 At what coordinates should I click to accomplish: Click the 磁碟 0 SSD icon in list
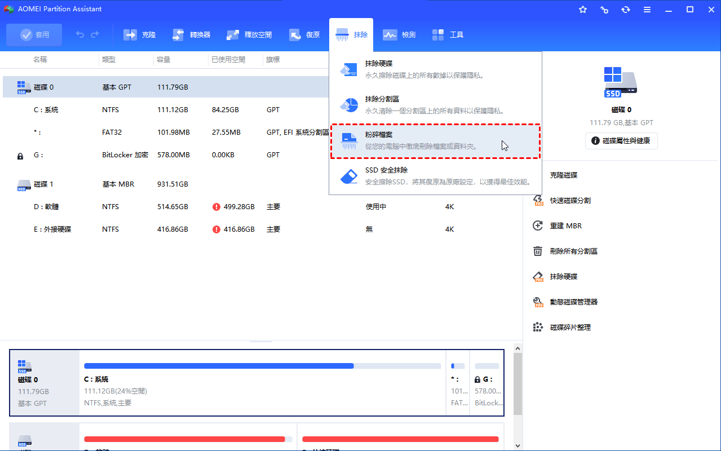tap(24, 87)
